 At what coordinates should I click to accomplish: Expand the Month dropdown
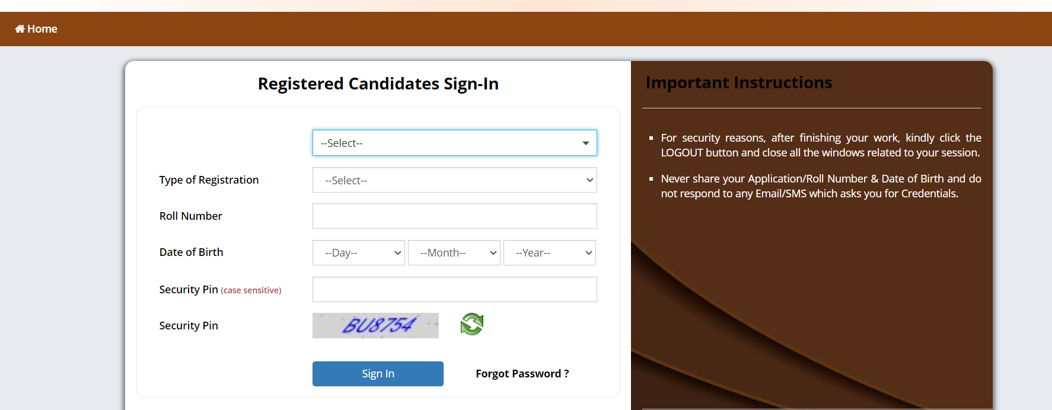click(454, 252)
